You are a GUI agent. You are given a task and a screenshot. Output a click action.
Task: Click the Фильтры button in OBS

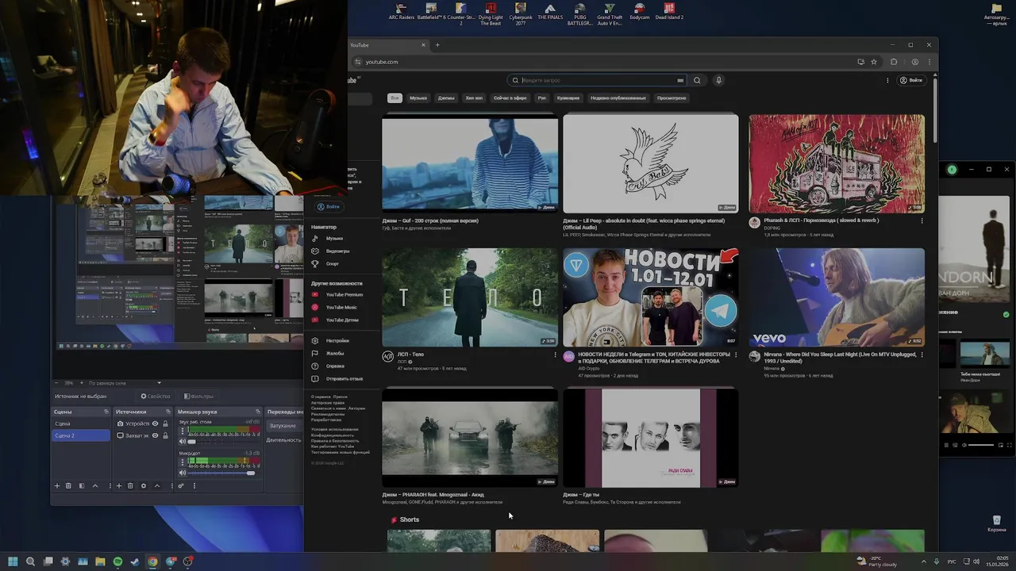pos(198,396)
